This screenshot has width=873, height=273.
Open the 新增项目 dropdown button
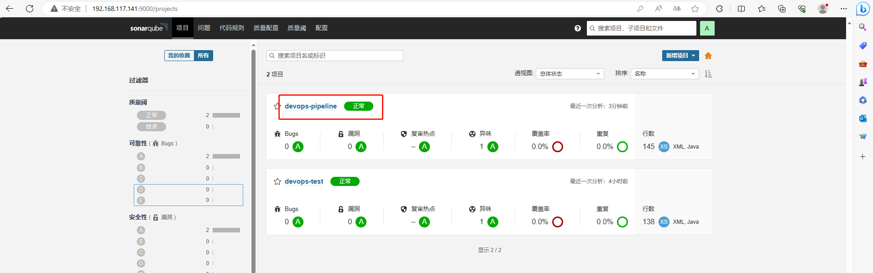click(680, 56)
